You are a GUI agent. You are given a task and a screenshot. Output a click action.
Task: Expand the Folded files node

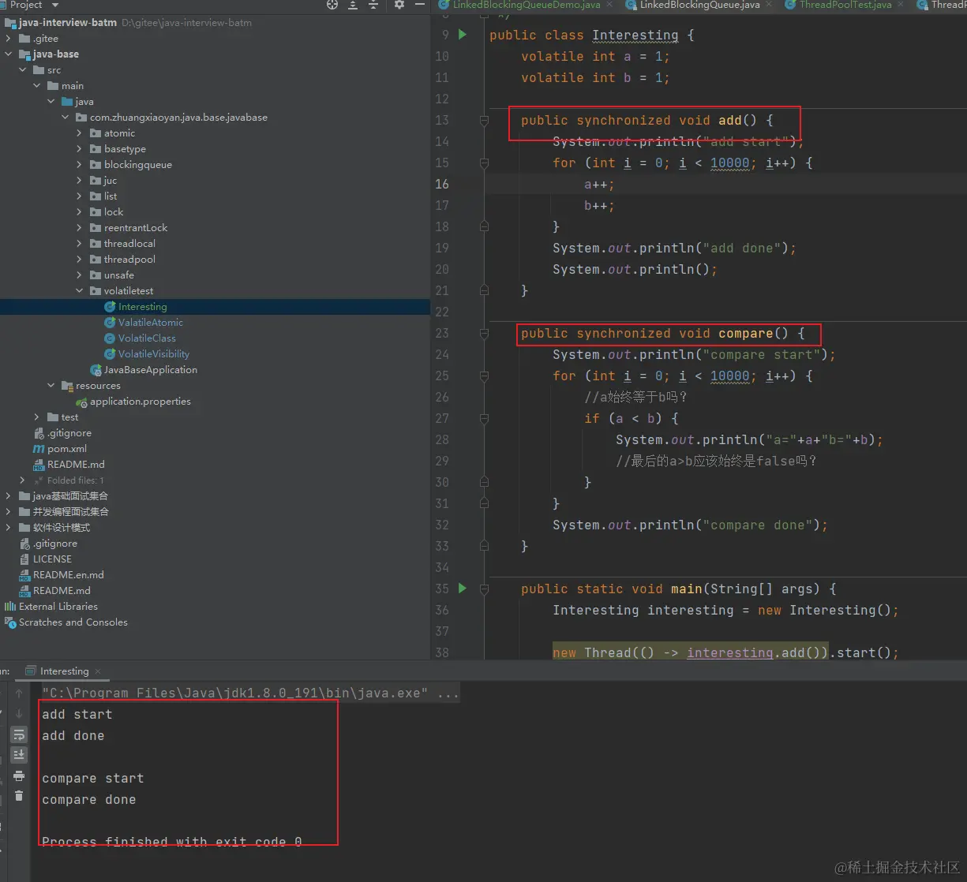click(23, 480)
